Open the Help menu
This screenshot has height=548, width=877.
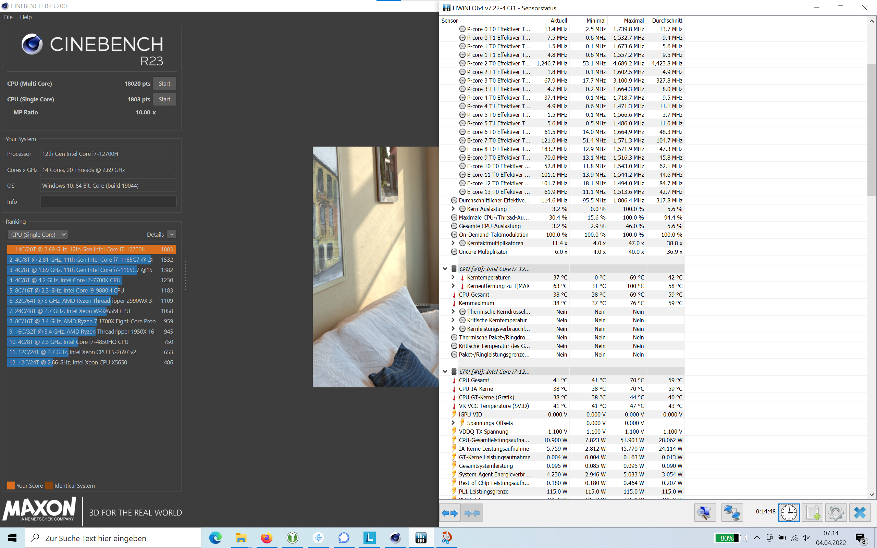pos(26,17)
